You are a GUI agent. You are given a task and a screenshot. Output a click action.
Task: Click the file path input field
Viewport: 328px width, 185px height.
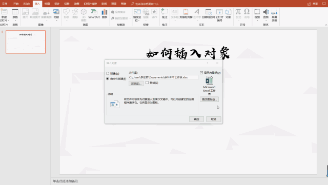163,77
